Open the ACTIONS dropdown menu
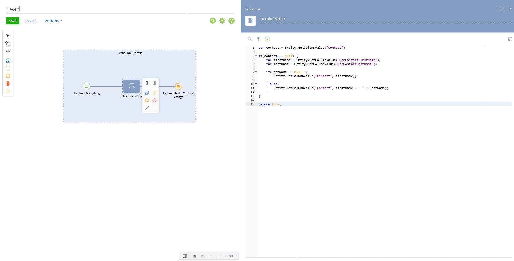 click(54, 21)
